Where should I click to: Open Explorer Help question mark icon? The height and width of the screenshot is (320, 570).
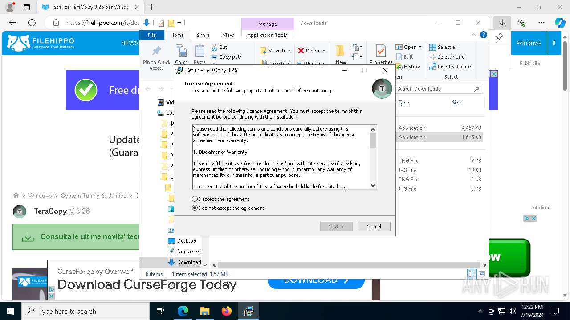484,35
